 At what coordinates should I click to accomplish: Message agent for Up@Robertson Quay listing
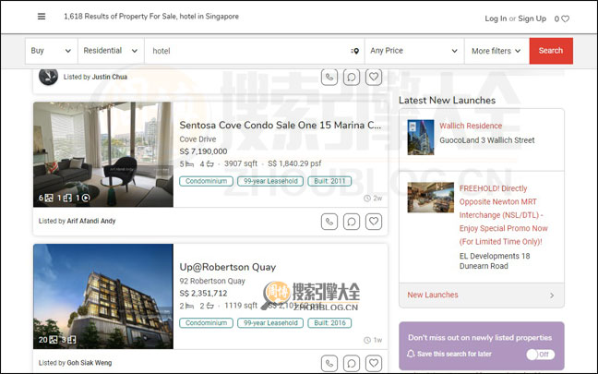tap(352, 363)
